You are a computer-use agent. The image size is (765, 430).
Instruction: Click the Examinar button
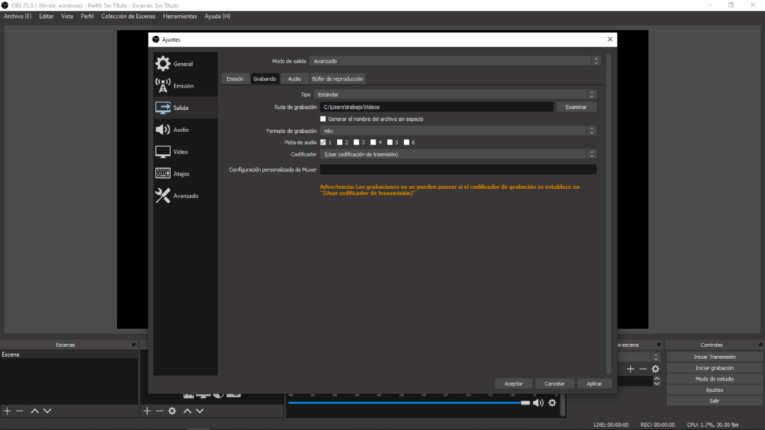pos(576,107)
